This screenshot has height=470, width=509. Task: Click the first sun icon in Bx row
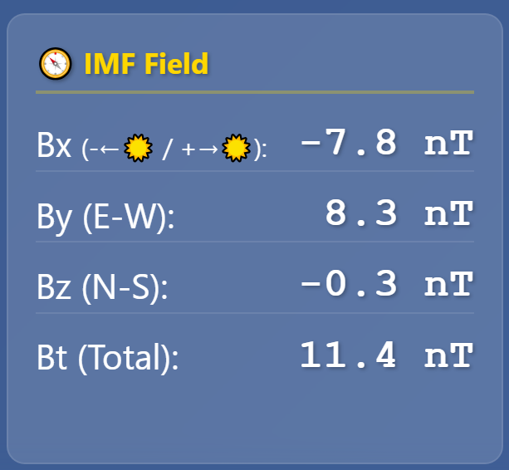(139, 148)
